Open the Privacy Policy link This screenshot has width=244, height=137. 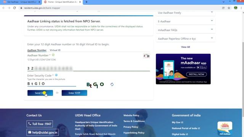coord(131,127)
